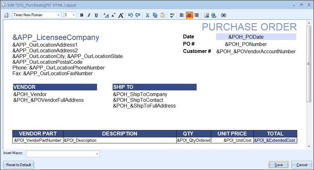The image size is (314, 170).
Task: Paste from clipboard
Action: [162, 15]
